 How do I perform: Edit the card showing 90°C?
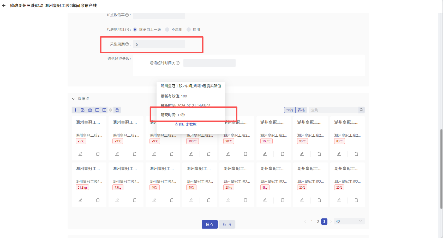click(302, 154)
